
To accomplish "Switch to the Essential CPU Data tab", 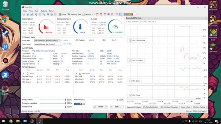I will (134, 107).
